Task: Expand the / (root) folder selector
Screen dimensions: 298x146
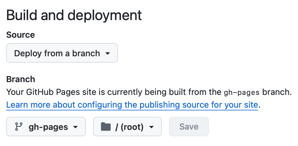Action: point(127,127)
